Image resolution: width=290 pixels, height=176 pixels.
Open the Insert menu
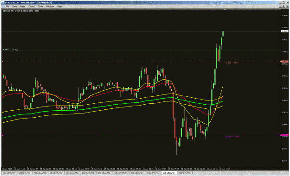pyautogui.click(x=23, y=6)
